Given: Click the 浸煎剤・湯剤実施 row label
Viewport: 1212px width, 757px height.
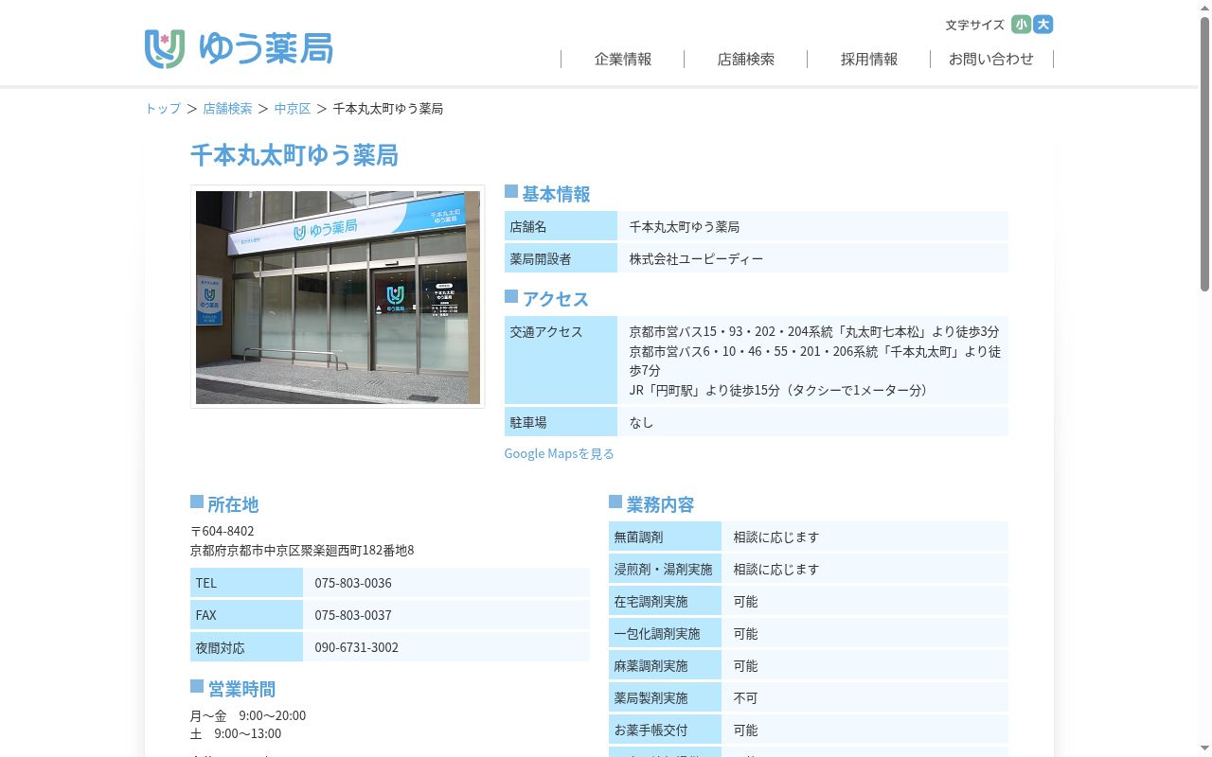Looking at the screenshot, I should (665, 569).
